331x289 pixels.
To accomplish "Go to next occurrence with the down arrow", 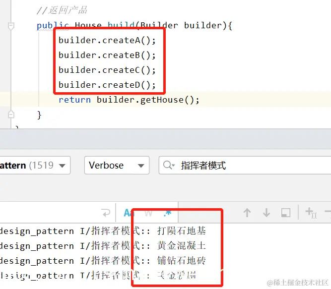I will pyautogui.click(x=266, y=213).
